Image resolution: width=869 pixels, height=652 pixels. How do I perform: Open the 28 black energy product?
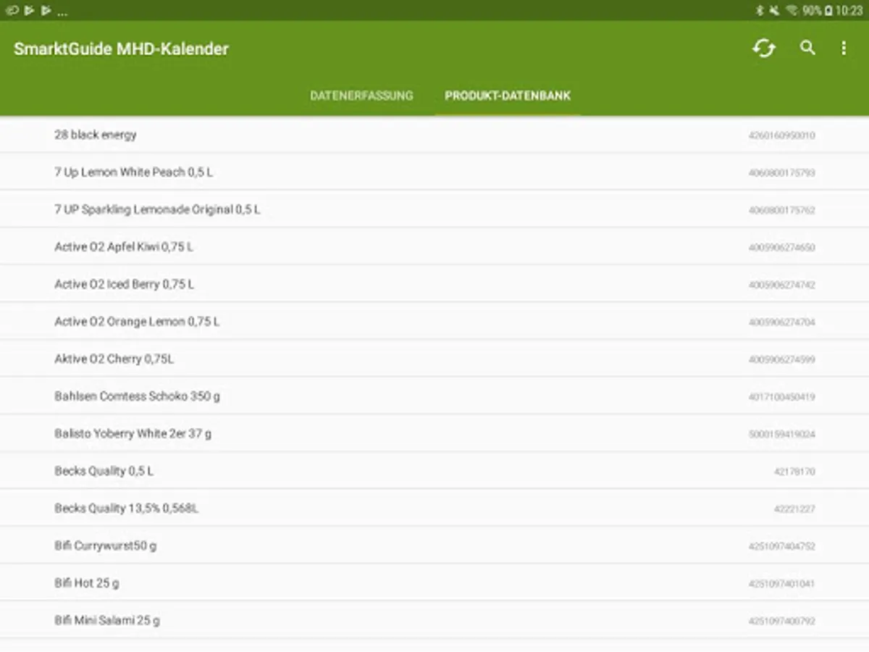pyautogui.click(x=434, y=135)
